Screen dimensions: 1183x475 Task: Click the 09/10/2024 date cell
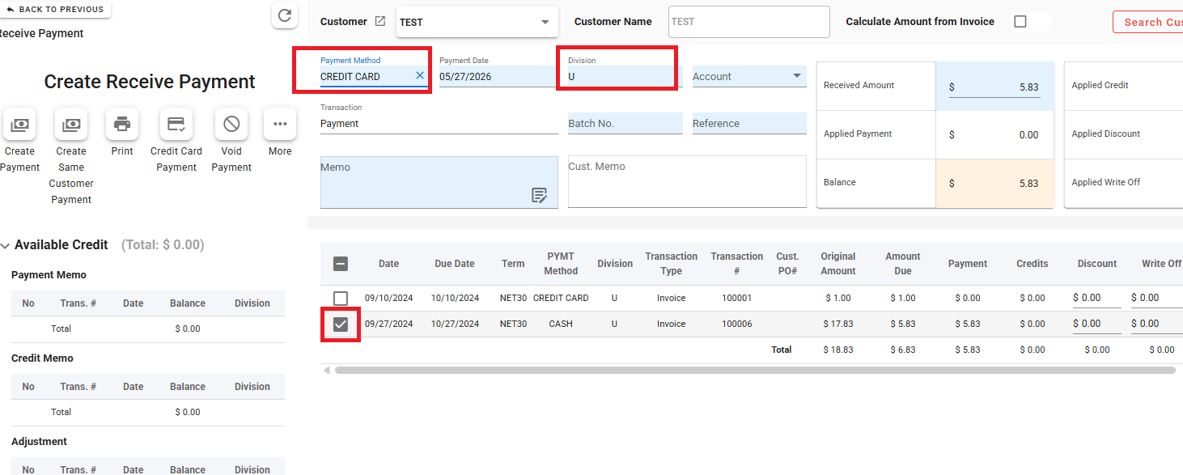click(388, 298)
